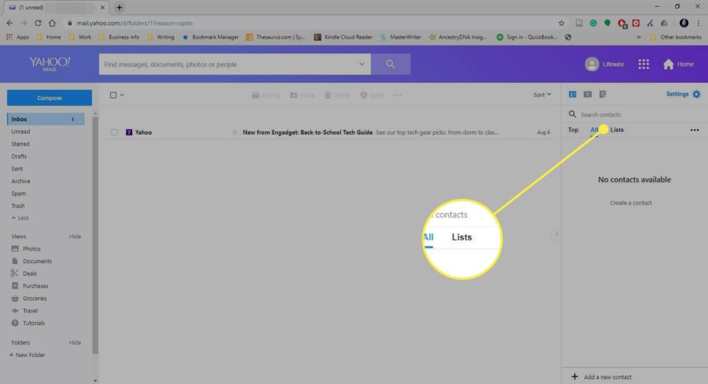Image resolution: width=708 pixels, height=384 pixels.
Task: Click the Settings gear icon
Action: coord(696,94)
